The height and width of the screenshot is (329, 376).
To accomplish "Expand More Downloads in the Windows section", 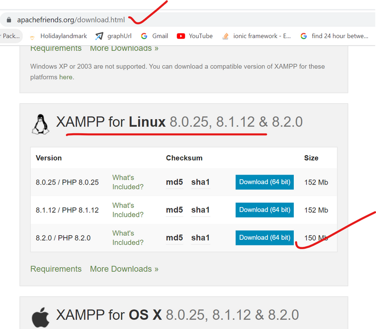I will (124, 48).
